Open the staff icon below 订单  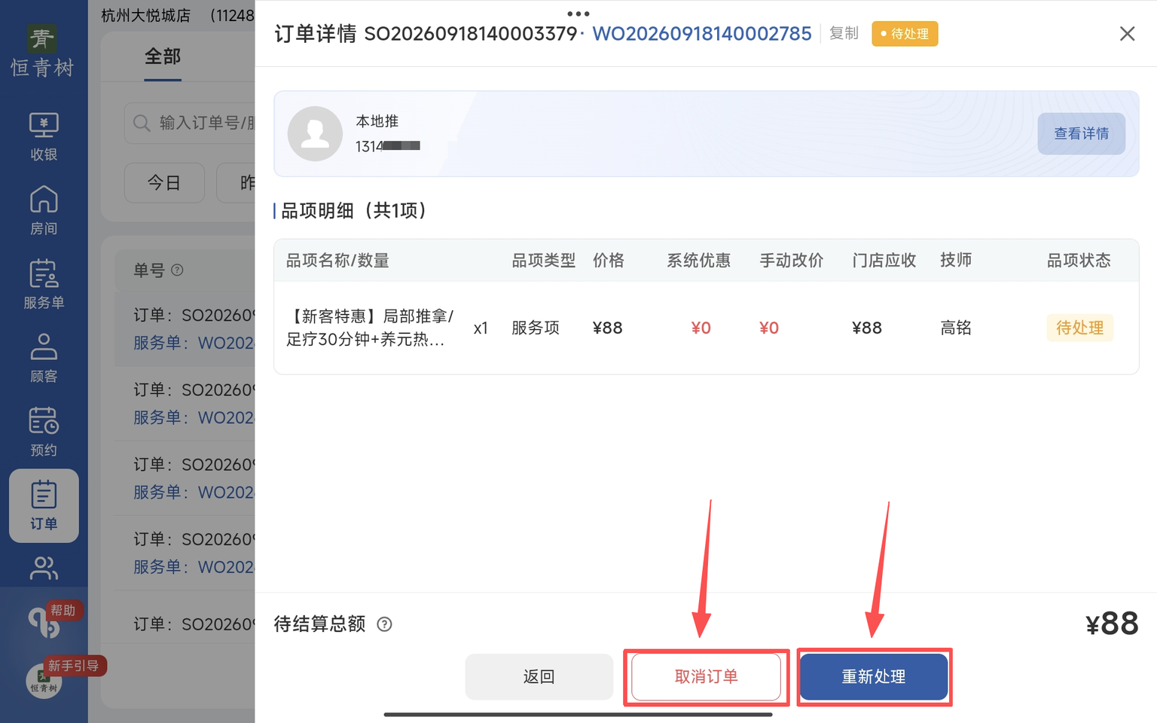pyautogui.click(x=44, y=569)
